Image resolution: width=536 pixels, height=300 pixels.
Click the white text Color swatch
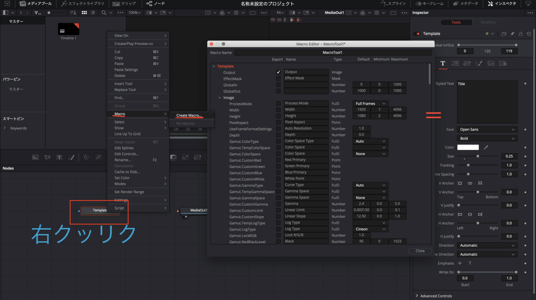(468, 147)
